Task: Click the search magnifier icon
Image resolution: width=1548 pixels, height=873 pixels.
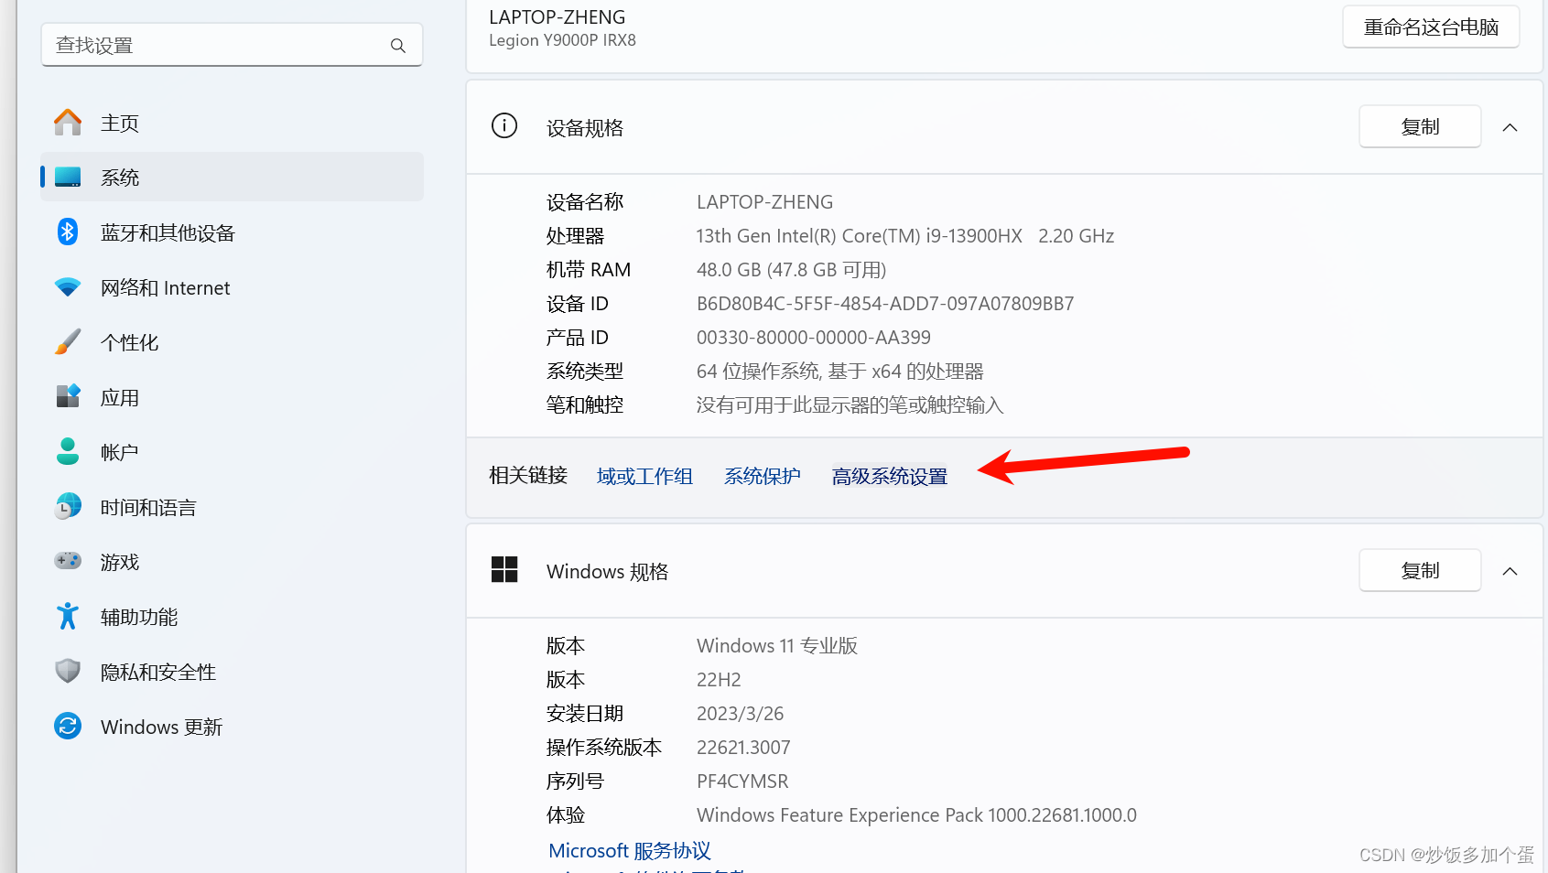Action: pos(398,46)
